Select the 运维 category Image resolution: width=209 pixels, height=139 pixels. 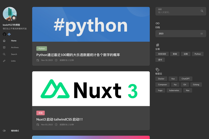[x=186, y=54]
